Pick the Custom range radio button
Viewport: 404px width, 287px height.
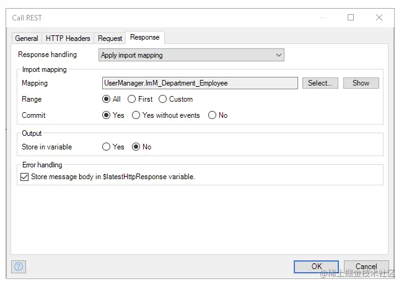click(163, 99)
